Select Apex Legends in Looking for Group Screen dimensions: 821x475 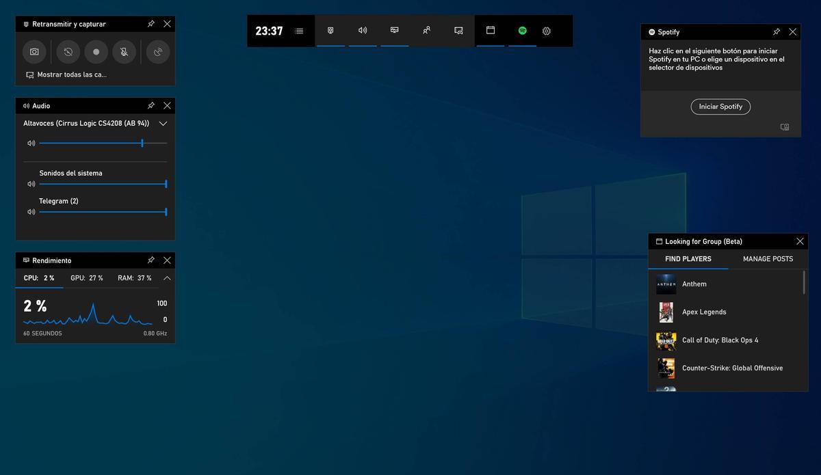(704, 311)
